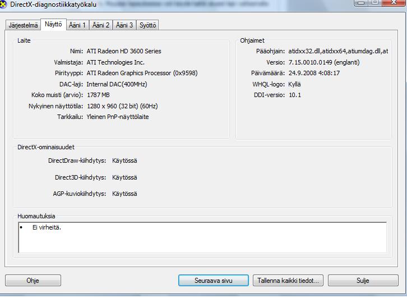Go to the Ääni 3 tab
407x298 pixels.
pyautogui.click(x=124, y=25)
